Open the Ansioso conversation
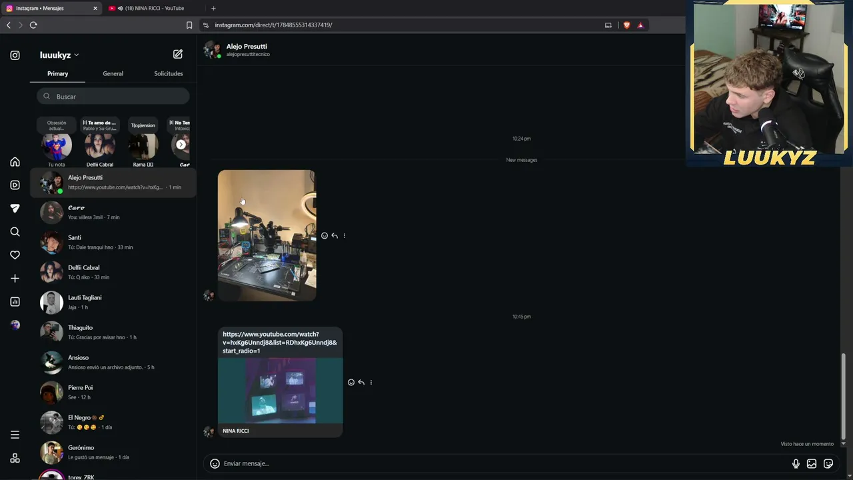 (113, 362)
